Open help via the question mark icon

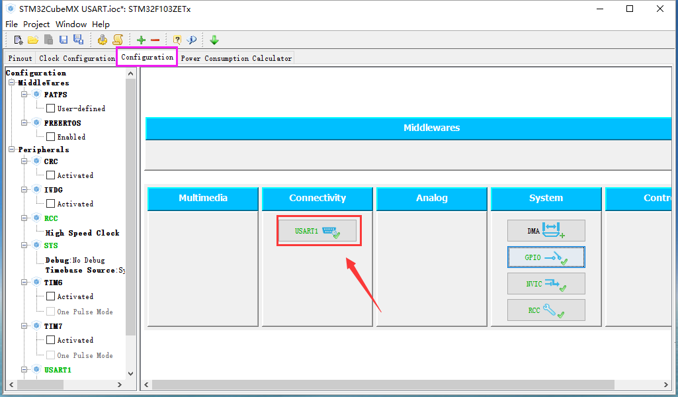click(177, 40)
